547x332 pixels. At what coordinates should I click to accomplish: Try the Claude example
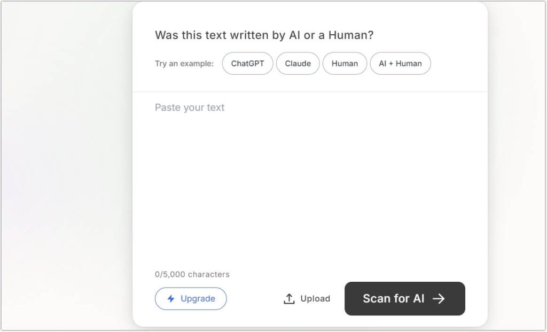pyautogui.click(x=298, y=64)
